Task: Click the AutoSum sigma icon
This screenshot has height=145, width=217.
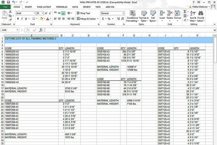Action: pos(185,12)
